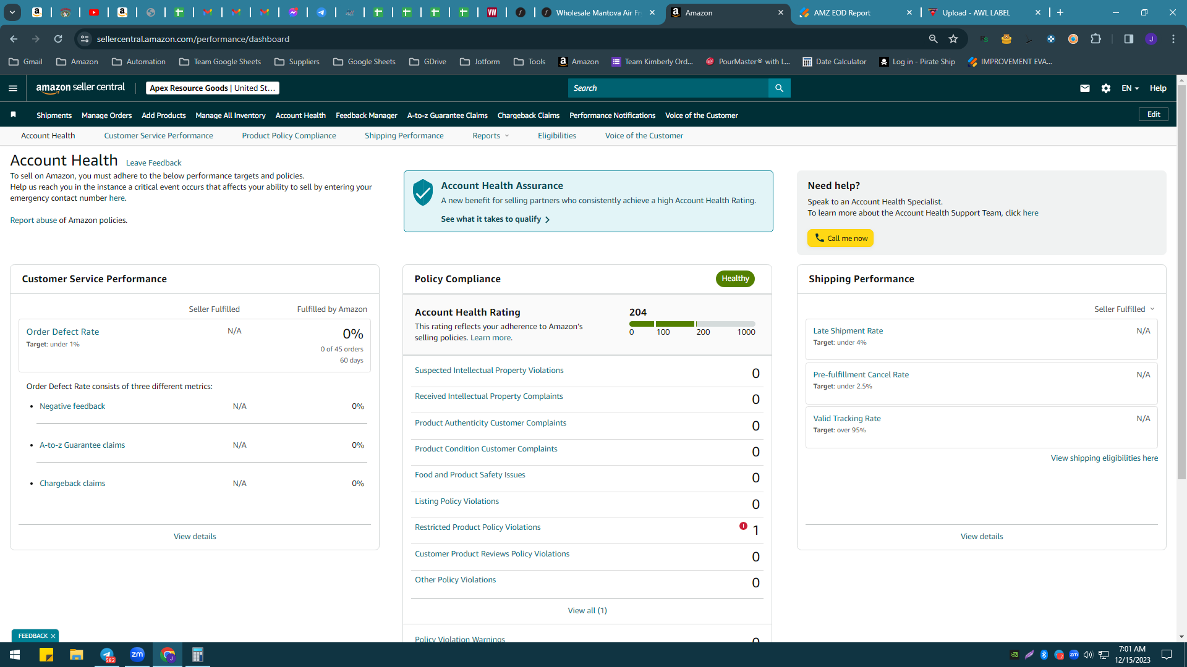The image size is (1187, 667).
Task: Open the Negative feedback metric link
Action: click(x=72, y=406)
